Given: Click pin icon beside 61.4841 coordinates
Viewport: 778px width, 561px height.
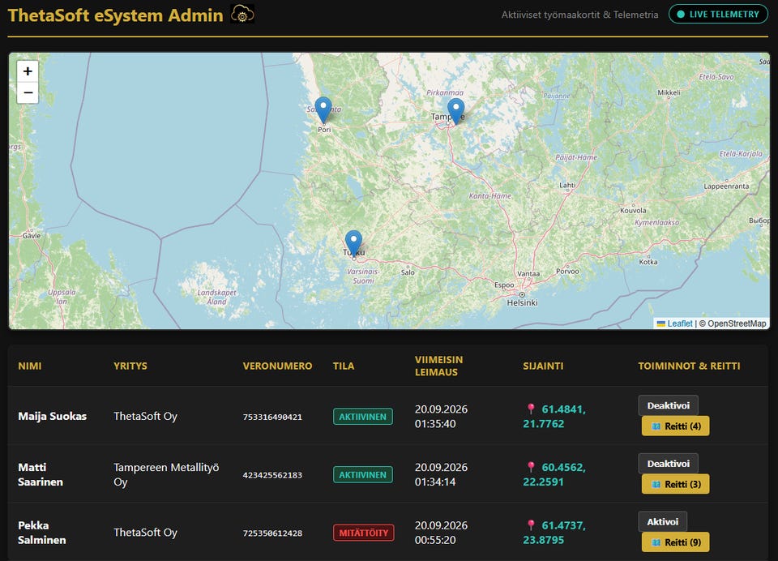Looking at the screenshot, I should 531,409.
